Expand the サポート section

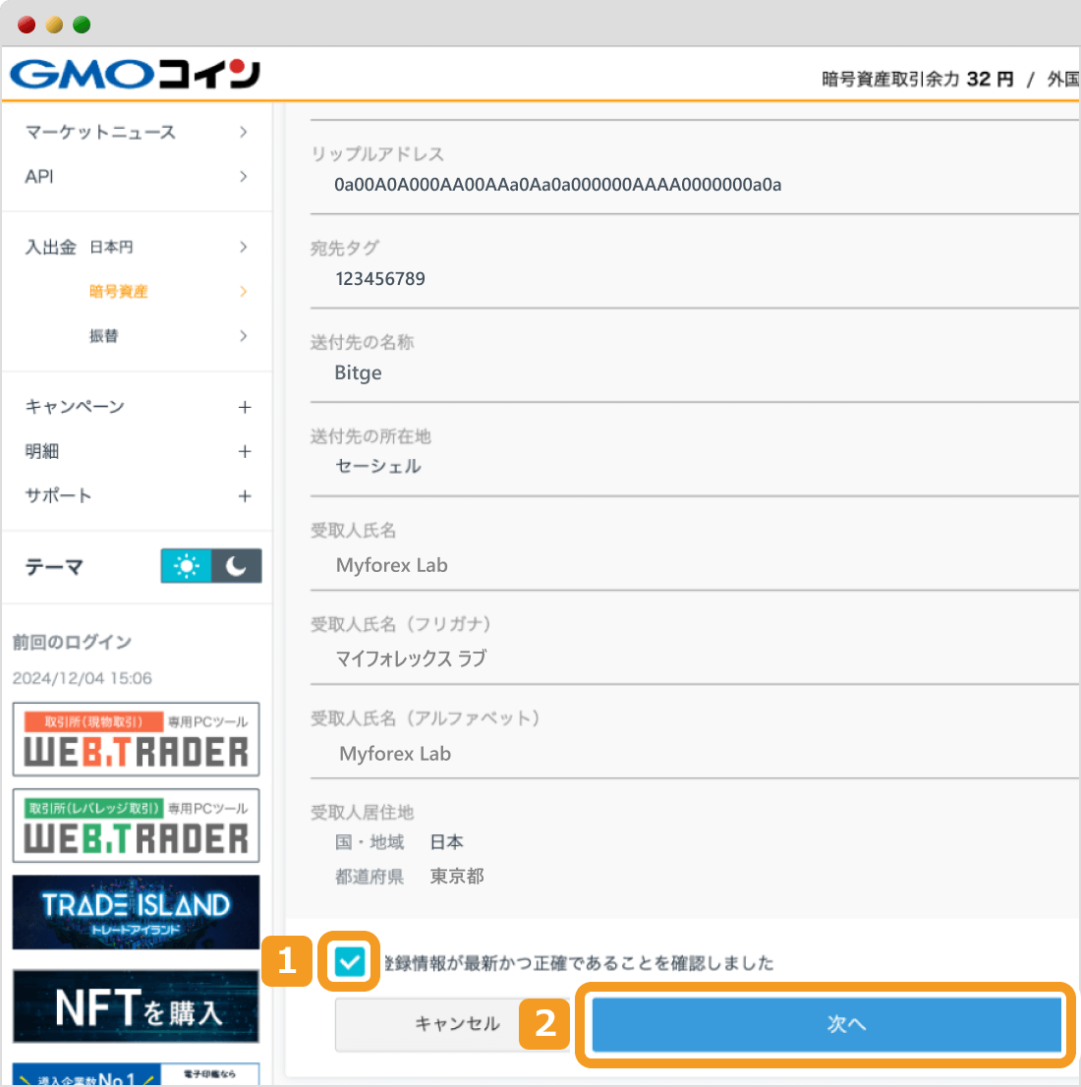[x=244, y=496]
